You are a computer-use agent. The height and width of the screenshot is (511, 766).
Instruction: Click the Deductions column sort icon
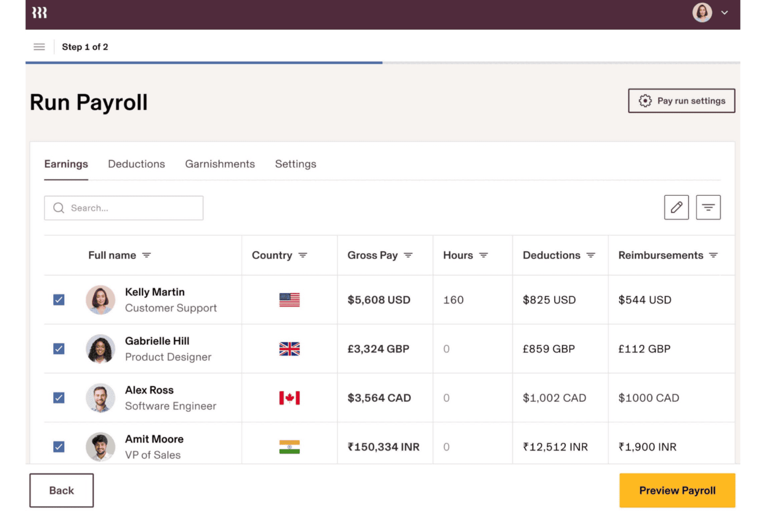pyautogui.click(x=591, y=255)
